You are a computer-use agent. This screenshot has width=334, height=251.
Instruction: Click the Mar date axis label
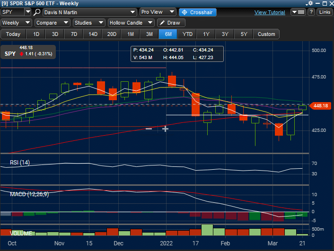click(x=272, y=243)
